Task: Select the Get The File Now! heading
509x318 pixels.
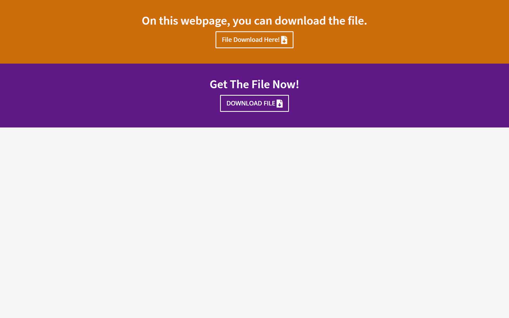Action: click(254, 84)
